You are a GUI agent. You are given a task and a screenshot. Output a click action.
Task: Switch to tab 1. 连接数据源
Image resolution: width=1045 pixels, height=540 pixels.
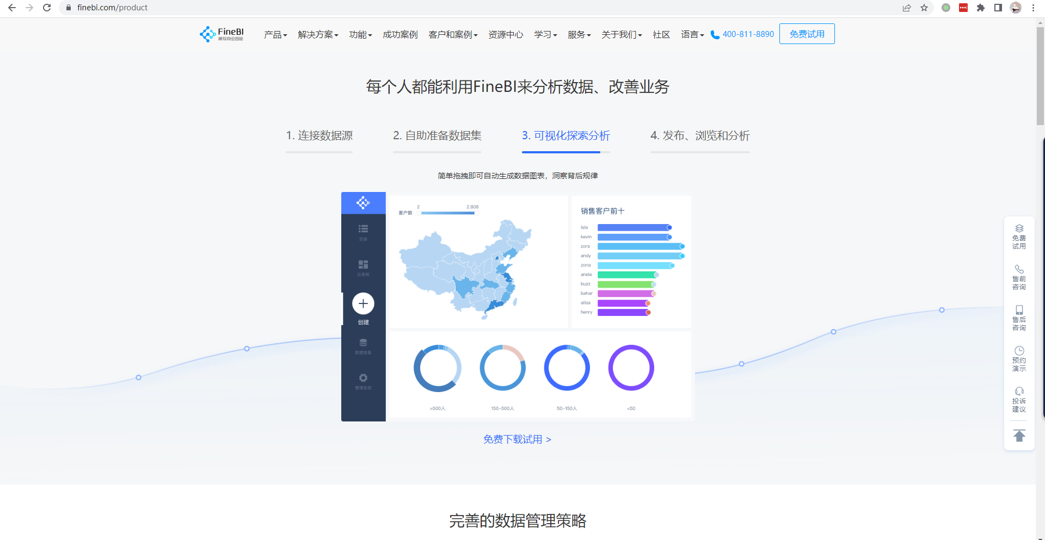319,136
